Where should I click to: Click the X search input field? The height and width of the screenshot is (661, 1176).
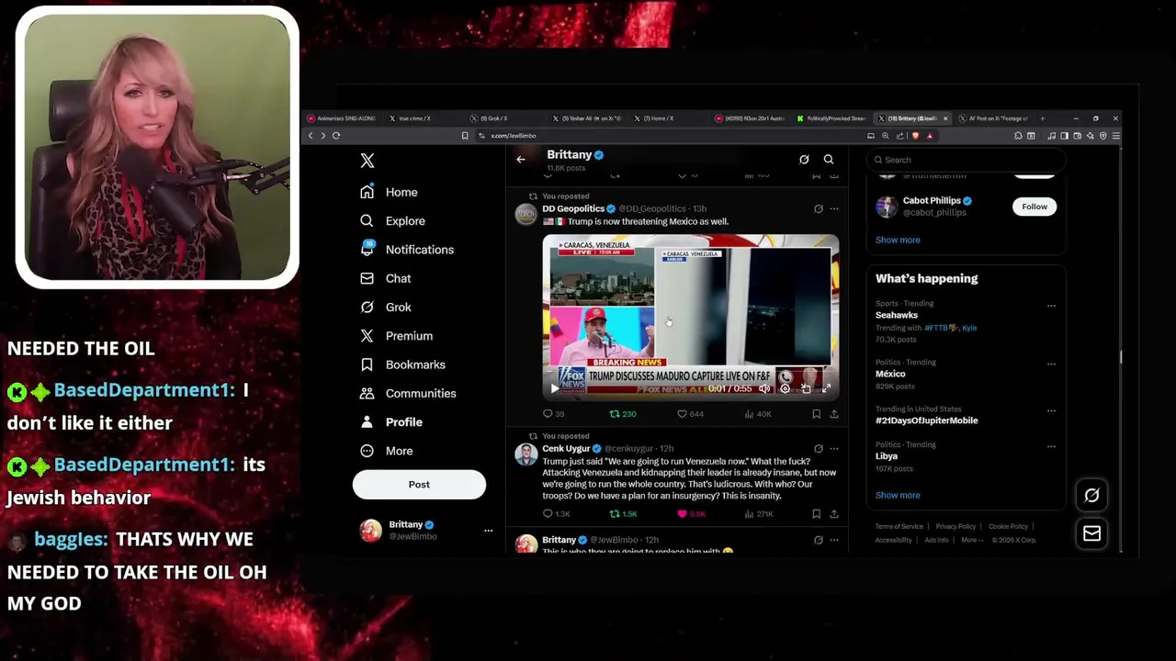(x=967, y=160)
